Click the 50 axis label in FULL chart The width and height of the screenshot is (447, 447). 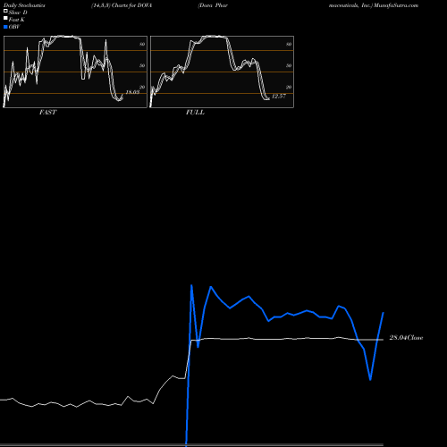click(x=289, y=65)
